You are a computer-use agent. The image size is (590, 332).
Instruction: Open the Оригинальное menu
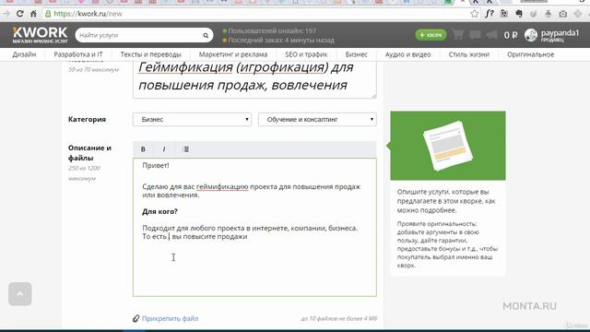click(531, 54)
